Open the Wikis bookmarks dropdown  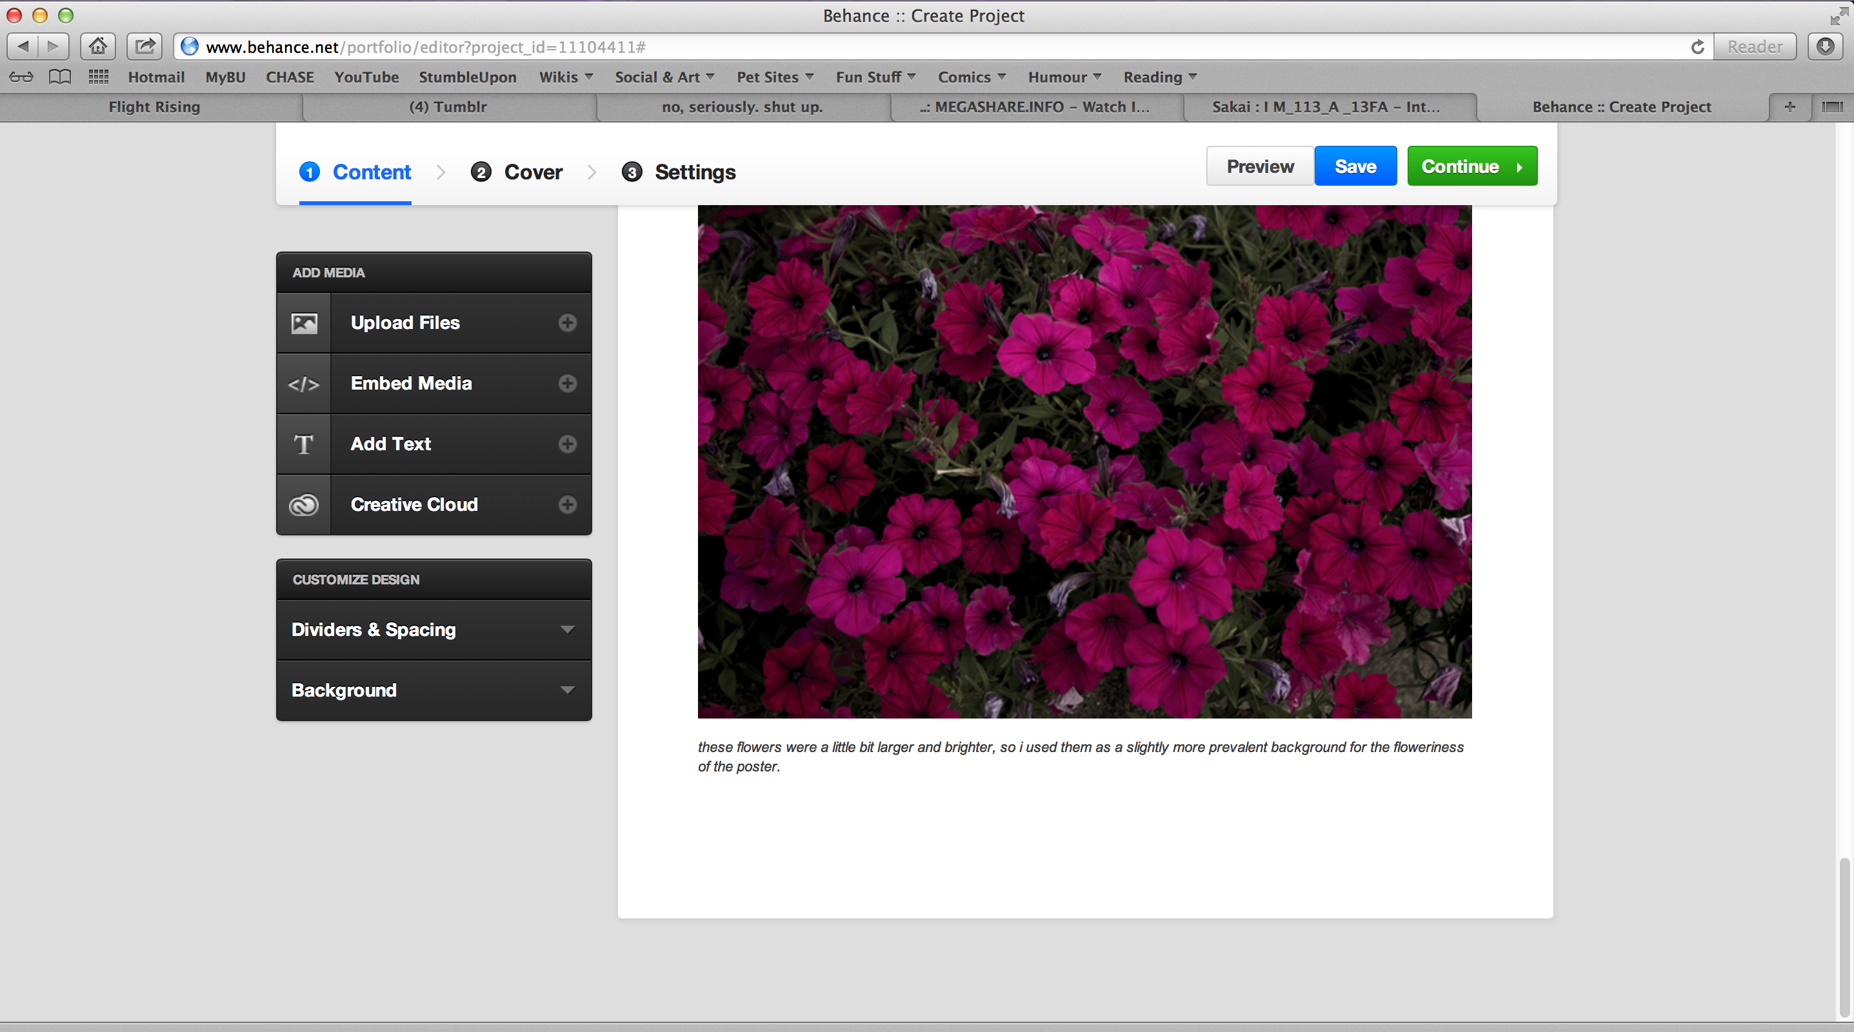[566, 77]
